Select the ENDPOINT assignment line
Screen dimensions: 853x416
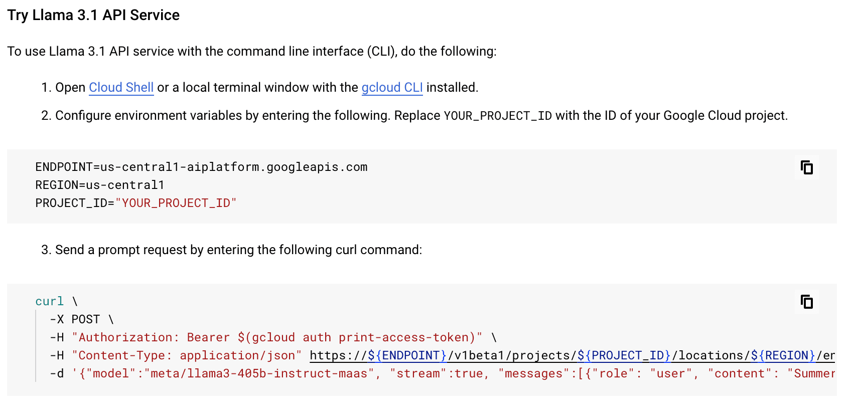(201, 167)
